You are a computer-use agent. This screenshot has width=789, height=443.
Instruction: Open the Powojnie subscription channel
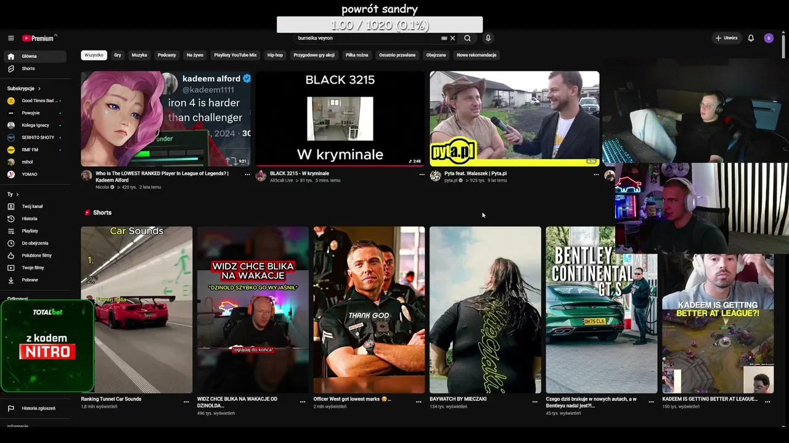point(35,113)
